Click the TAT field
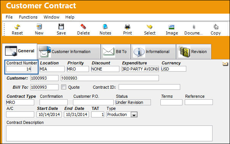The image size is (230, 144). coord(98,114)
